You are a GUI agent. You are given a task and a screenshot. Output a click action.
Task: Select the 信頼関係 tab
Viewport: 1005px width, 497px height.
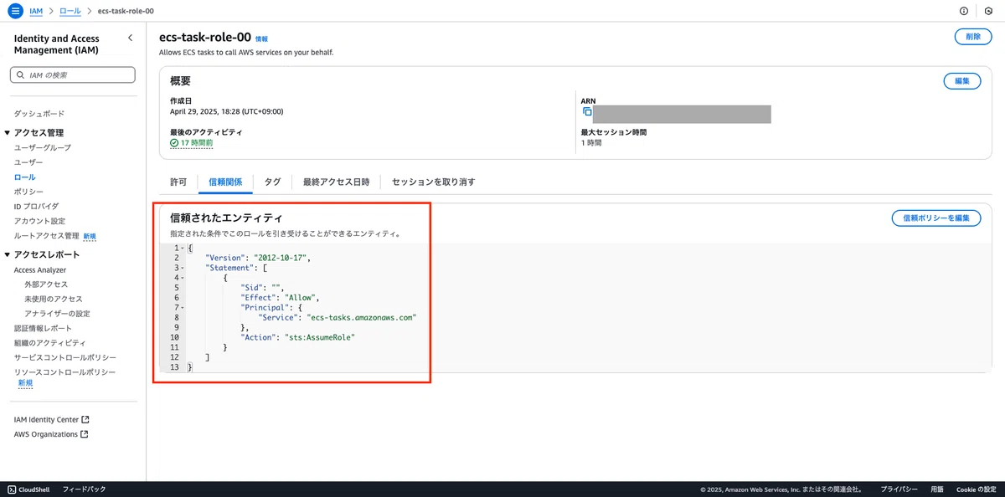coord(225,182)
